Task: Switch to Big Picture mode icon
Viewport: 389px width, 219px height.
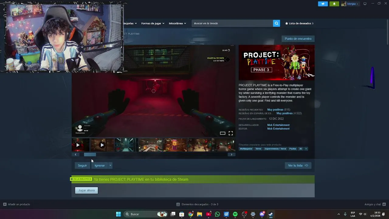Action: (x=365, y=4)
